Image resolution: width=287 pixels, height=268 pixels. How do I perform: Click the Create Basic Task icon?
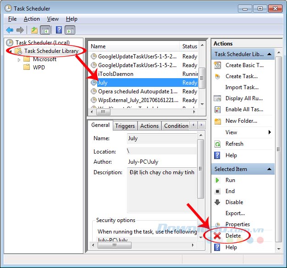tap(217, 65)
